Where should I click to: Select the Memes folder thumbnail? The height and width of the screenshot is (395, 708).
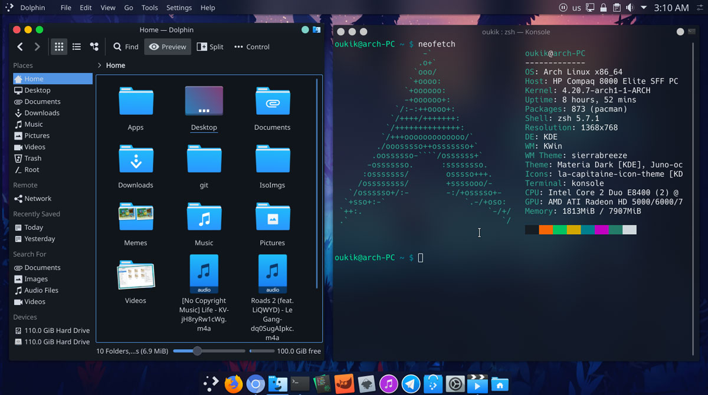click(136, 218)
